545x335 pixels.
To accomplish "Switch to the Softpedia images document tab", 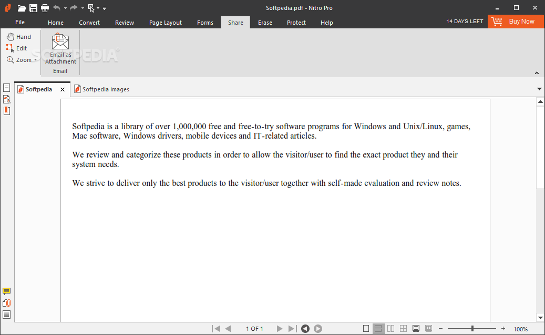I will point(101,89).
